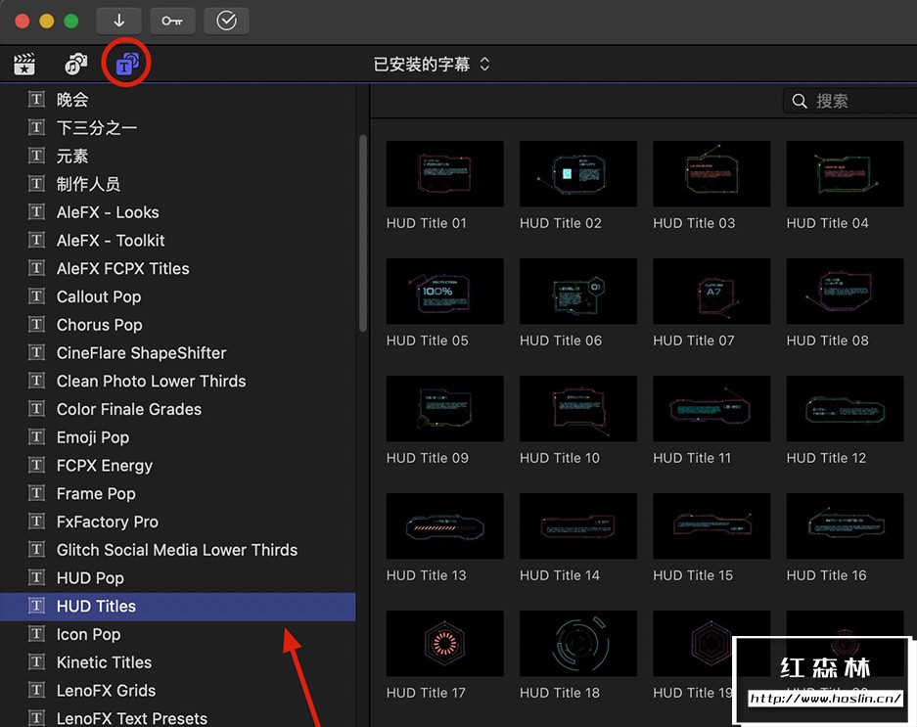This screenshot has width=917, height=727.
Task: Click the HUD Title 05 name label
Action: (428, 341)
